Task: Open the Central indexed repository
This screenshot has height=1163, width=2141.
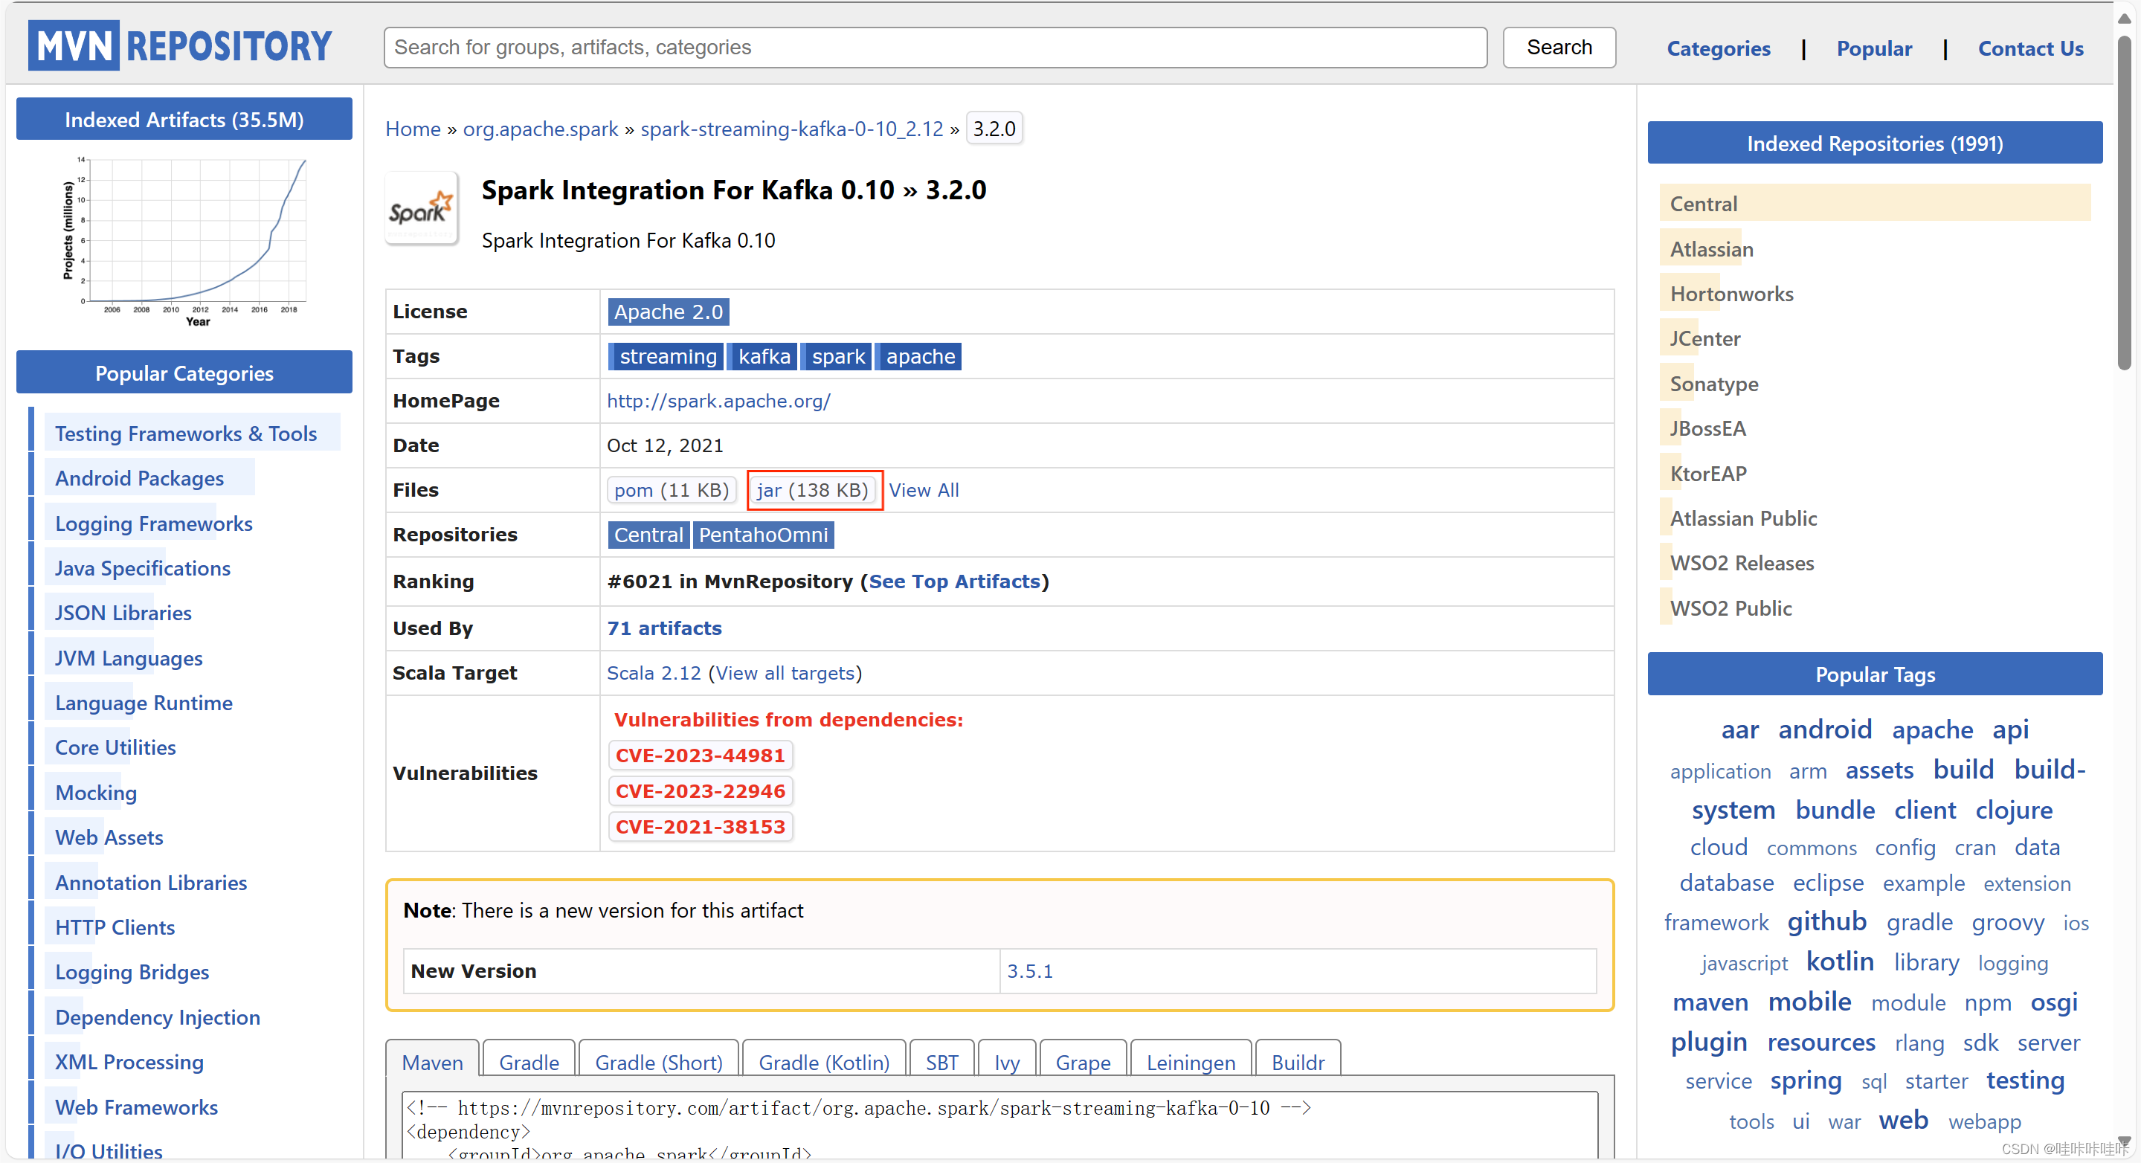Action: (1703, 204)
